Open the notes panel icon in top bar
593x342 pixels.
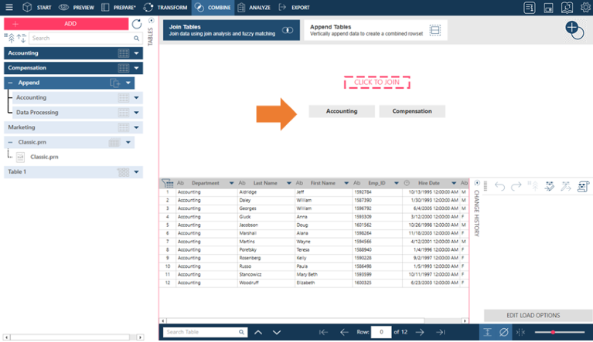[530, 8]
